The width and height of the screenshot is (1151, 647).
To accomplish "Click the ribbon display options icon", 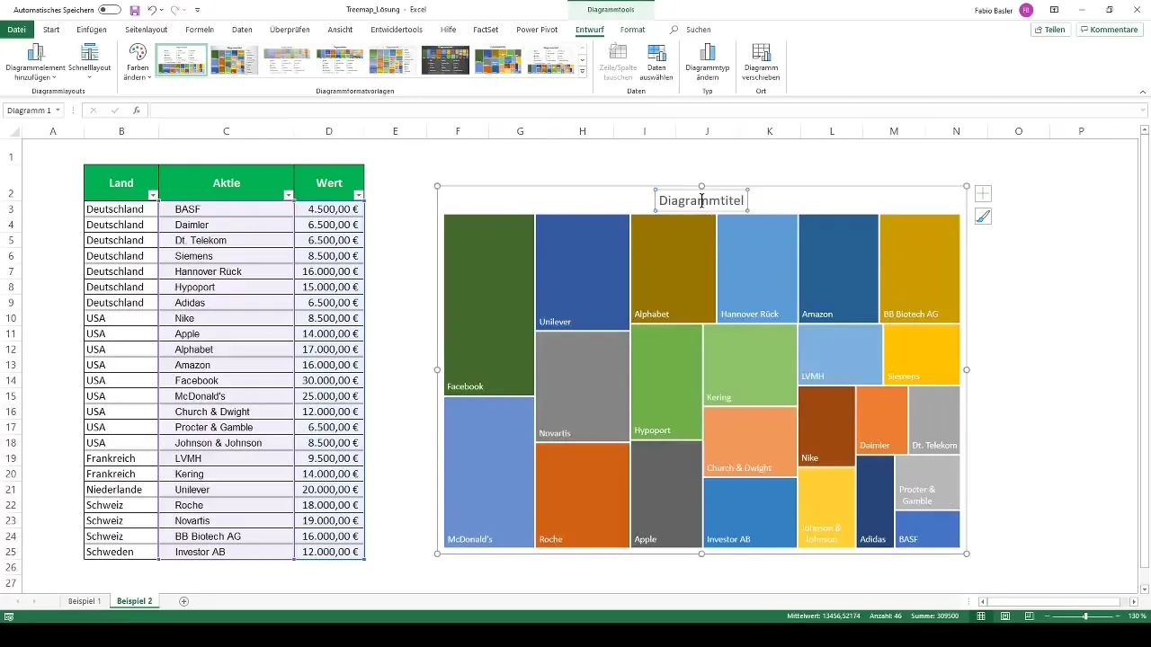I will 1054,10.
